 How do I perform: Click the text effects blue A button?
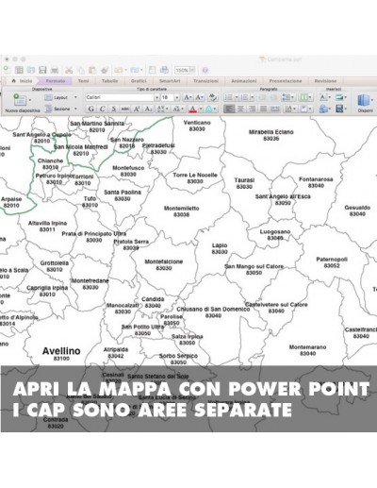click(208, 109)
